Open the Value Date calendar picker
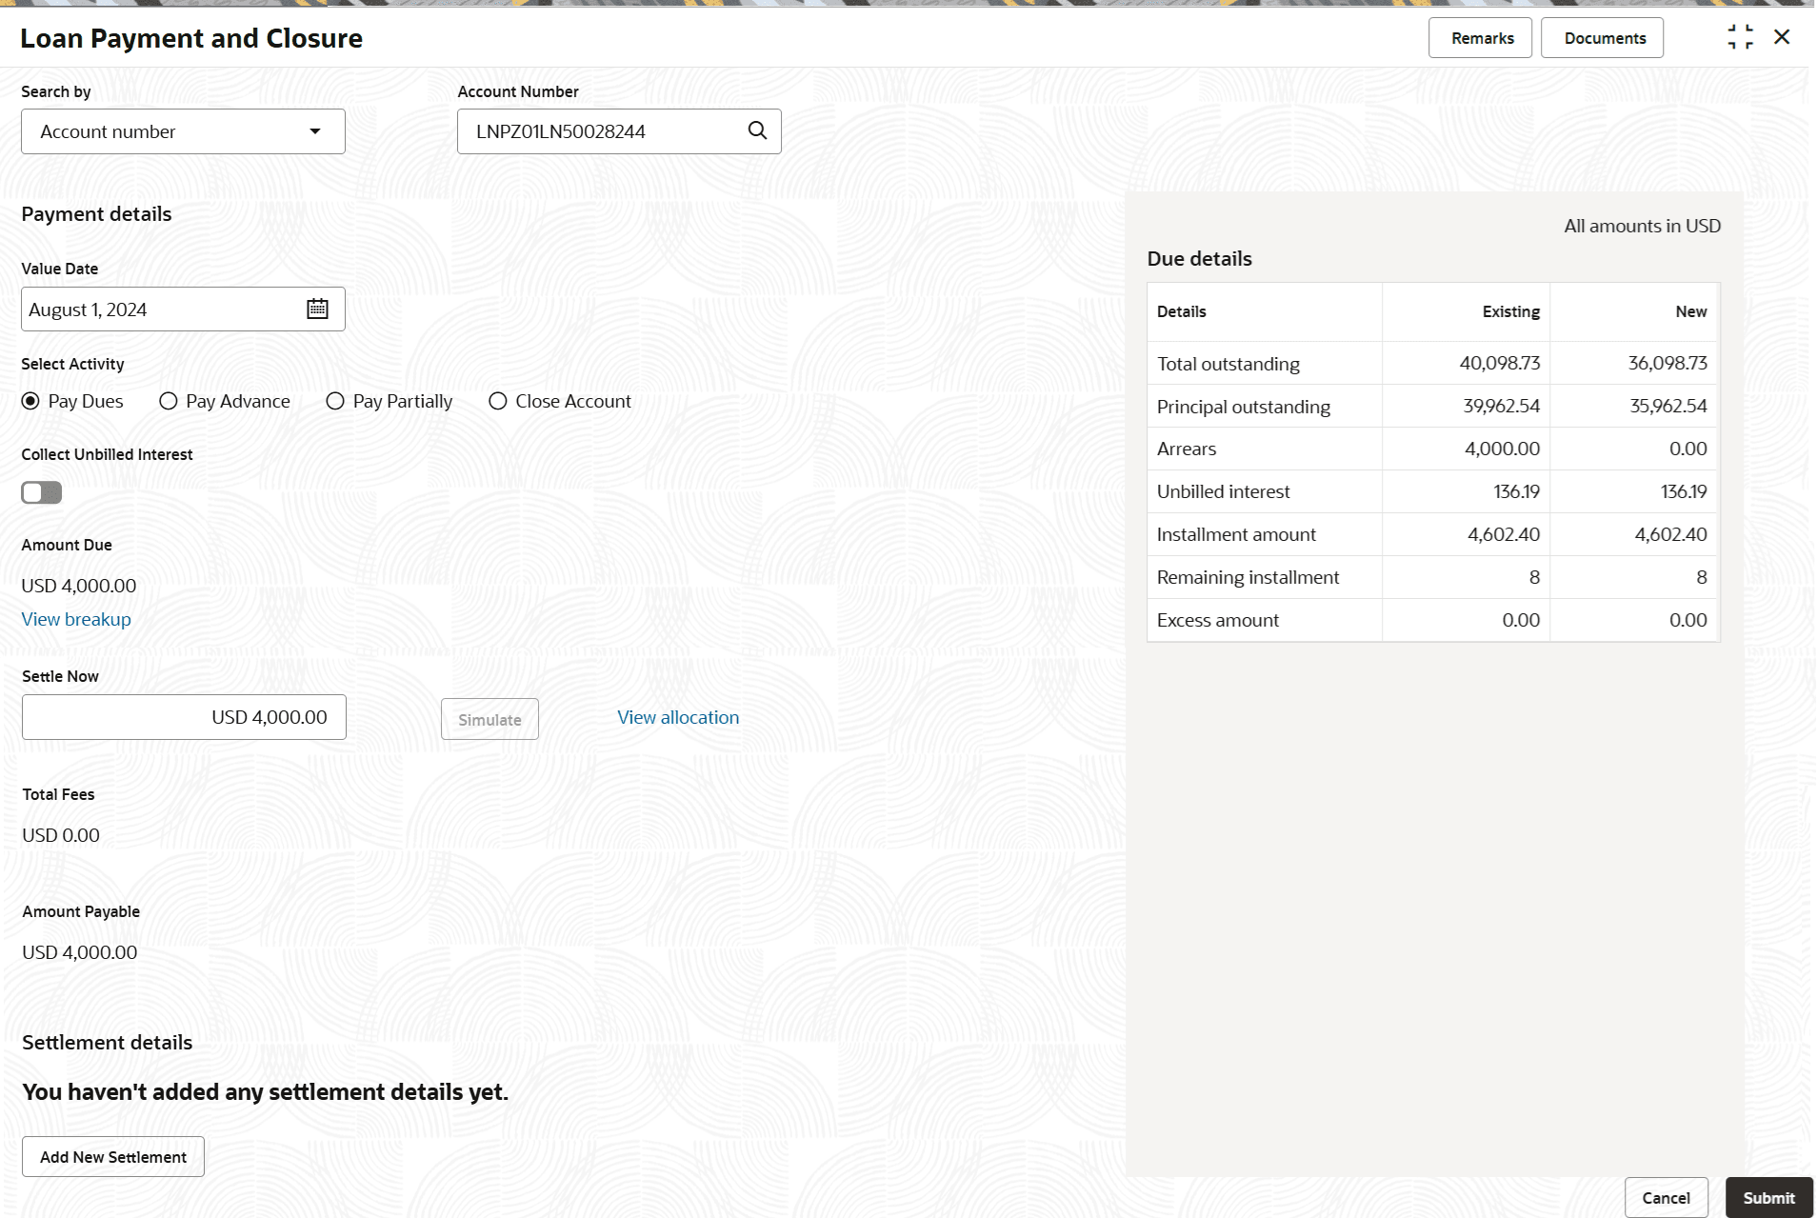The width and height of the screenshot is (1818, 1218). 317,309
